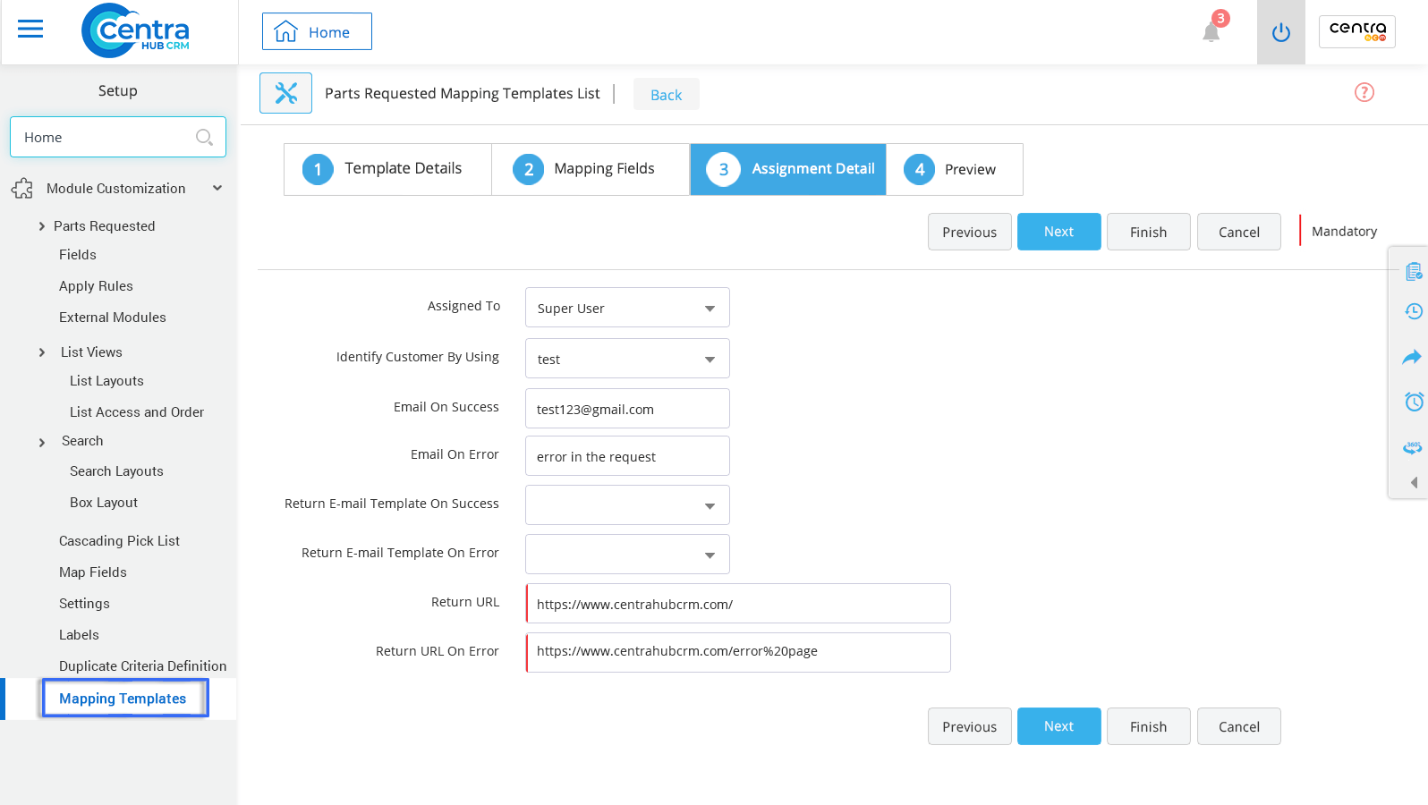
Task: Click the 360 view side-panel icon
Action: click(1413, 446)
